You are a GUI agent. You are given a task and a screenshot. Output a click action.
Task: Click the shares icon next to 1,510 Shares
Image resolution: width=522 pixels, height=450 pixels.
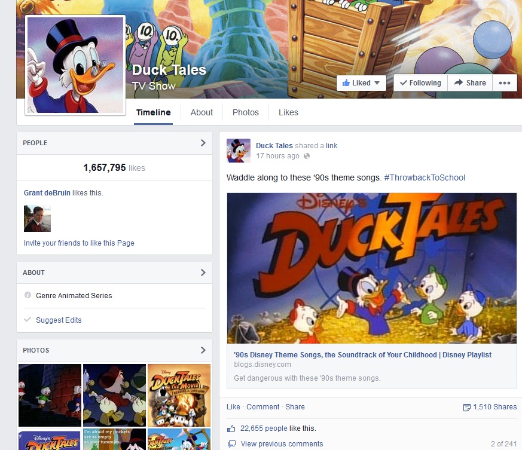[467, 408]
